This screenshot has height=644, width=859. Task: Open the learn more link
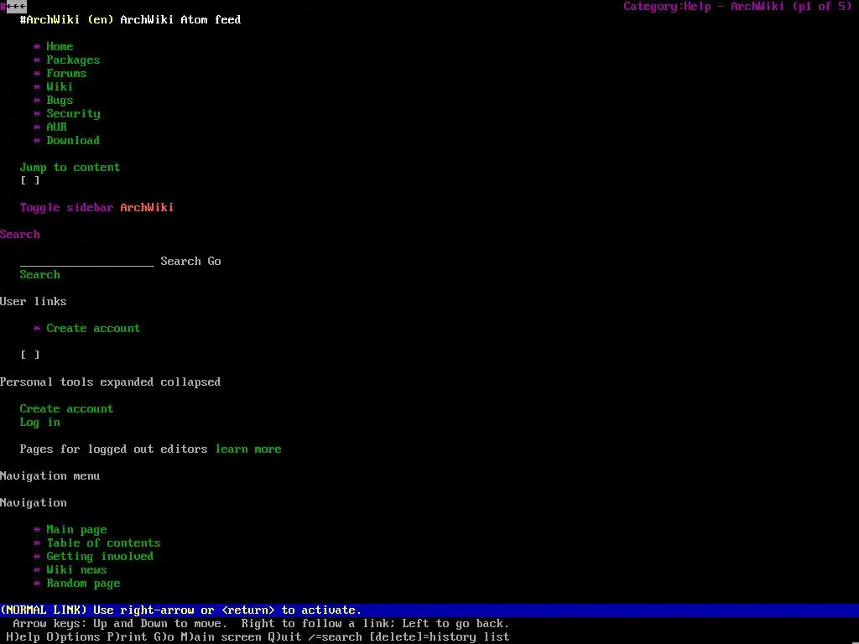(x=248, y=449)
